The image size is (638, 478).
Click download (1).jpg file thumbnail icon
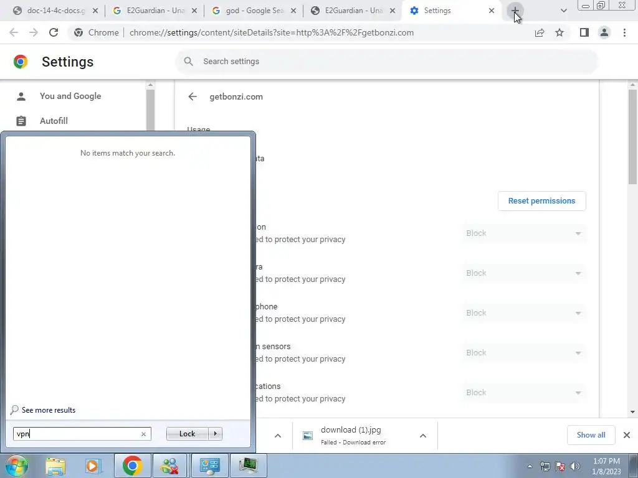(308, 436)
